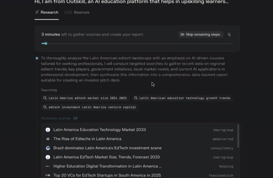Click the research progress bar handle
This screenshot has height=178, width=273.
[x=46, y=44]
